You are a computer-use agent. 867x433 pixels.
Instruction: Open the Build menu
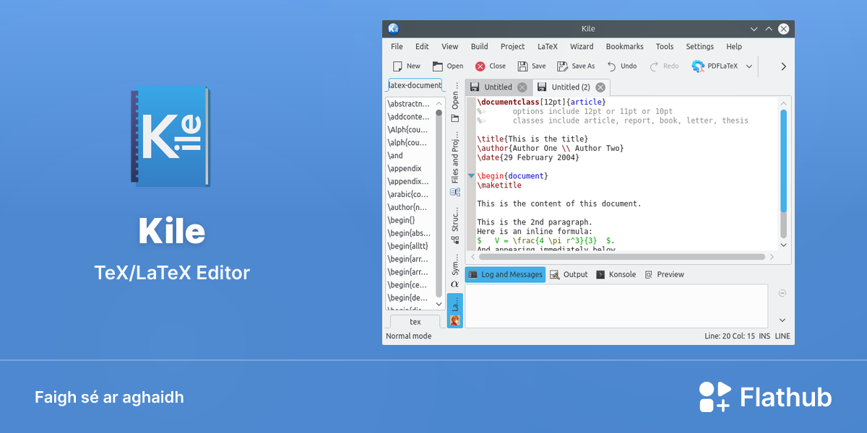tap(479, 46)
